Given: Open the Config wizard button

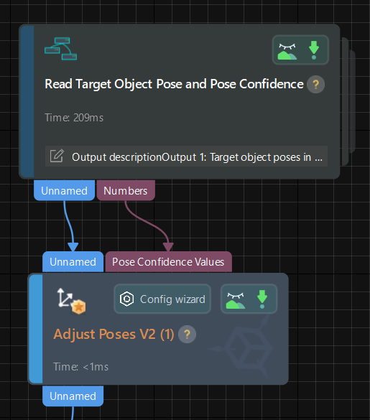Looking at the screenshot, I should 162,299.
